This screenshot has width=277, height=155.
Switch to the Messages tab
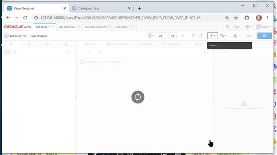click(x=145, y=44)
